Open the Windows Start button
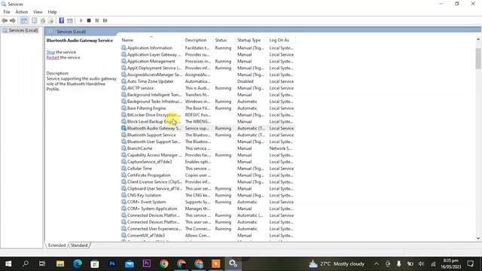Viewport: 482px width, 271px height. coord(8,263)
